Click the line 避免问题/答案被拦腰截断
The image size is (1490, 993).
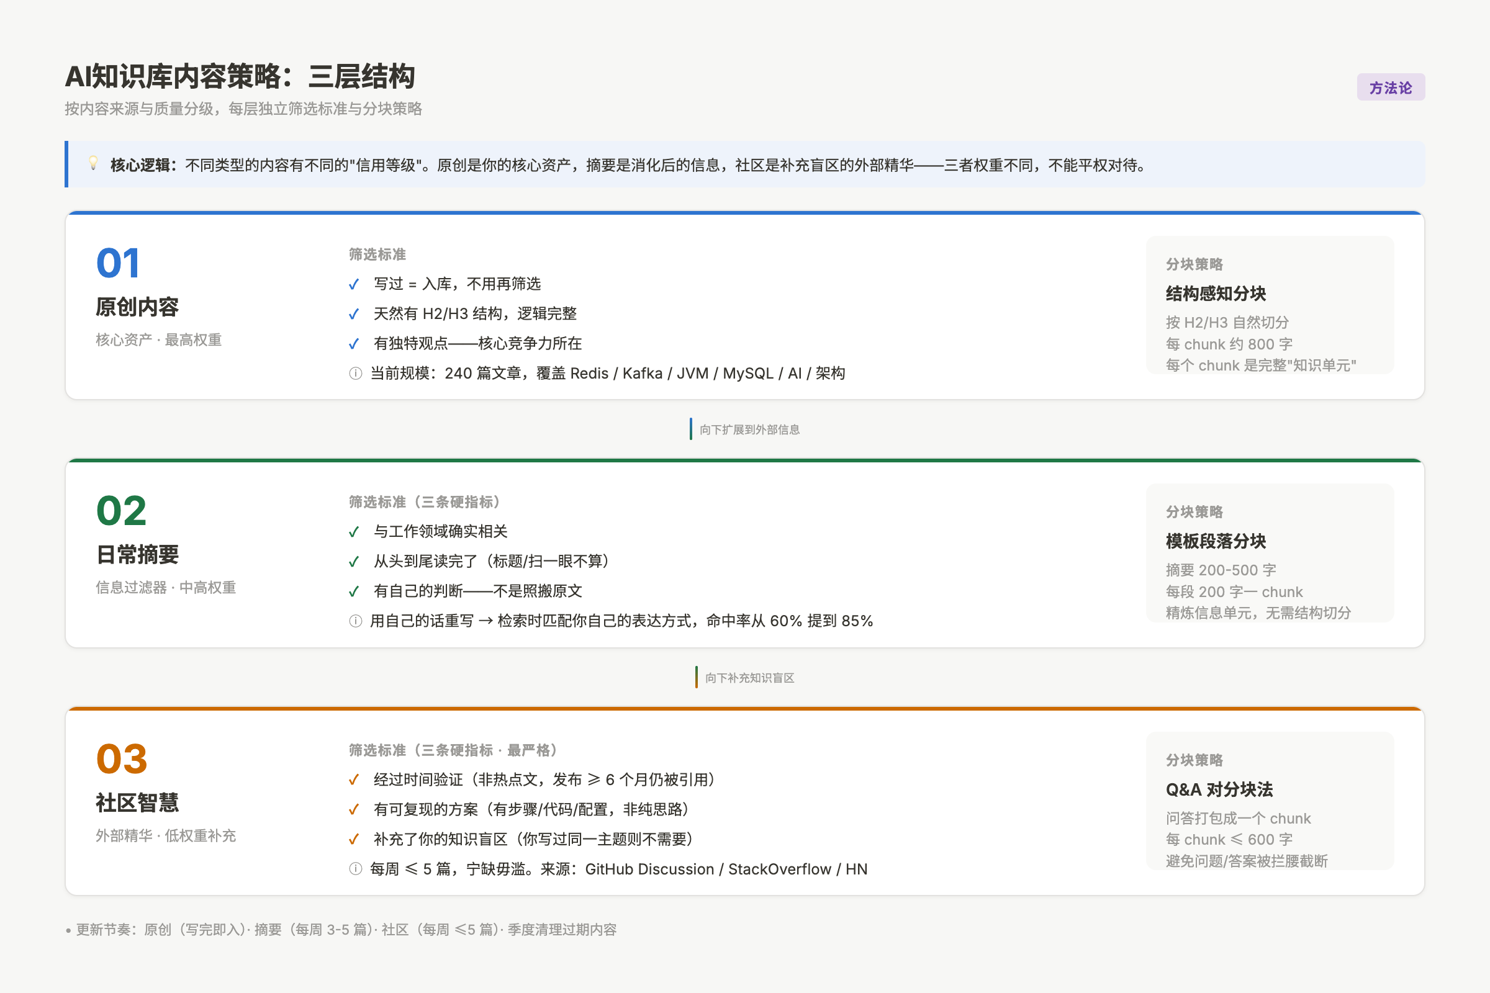click(1247, 861)
